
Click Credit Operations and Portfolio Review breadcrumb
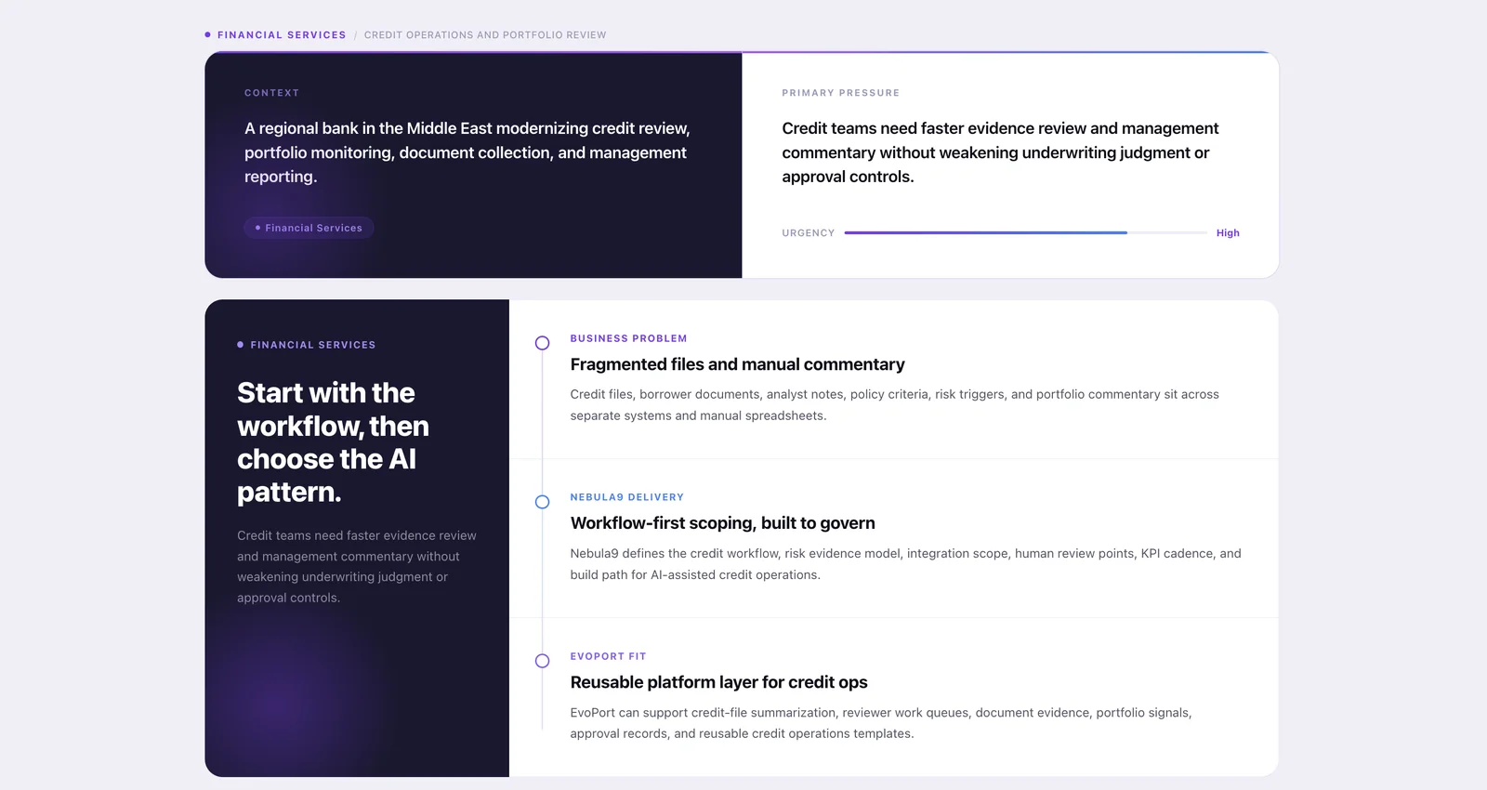tap(485, 35)
